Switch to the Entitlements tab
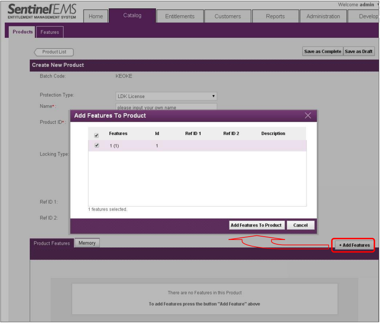 click(x=180, y=16)
